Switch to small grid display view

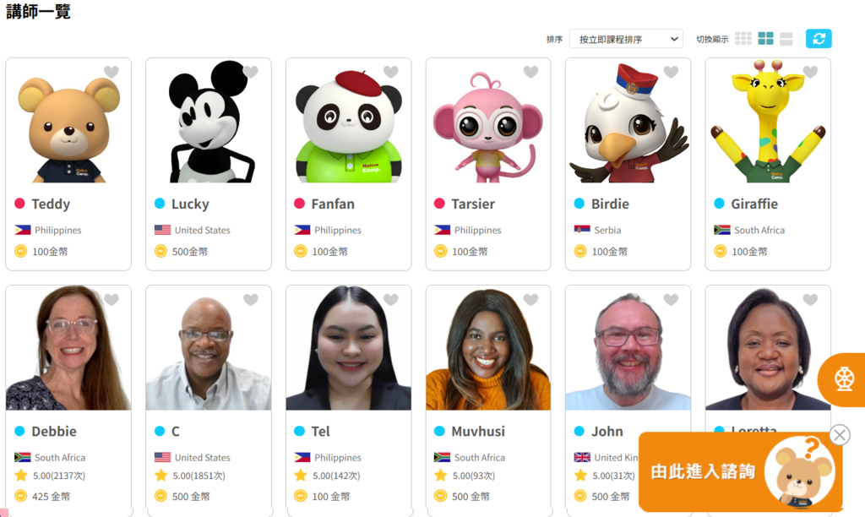click(x=743, y=38)
